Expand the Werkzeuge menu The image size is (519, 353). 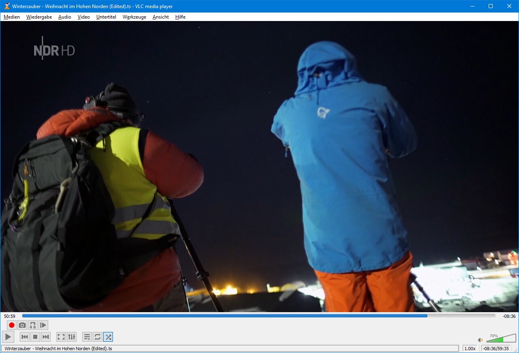(x=134, y=17)
